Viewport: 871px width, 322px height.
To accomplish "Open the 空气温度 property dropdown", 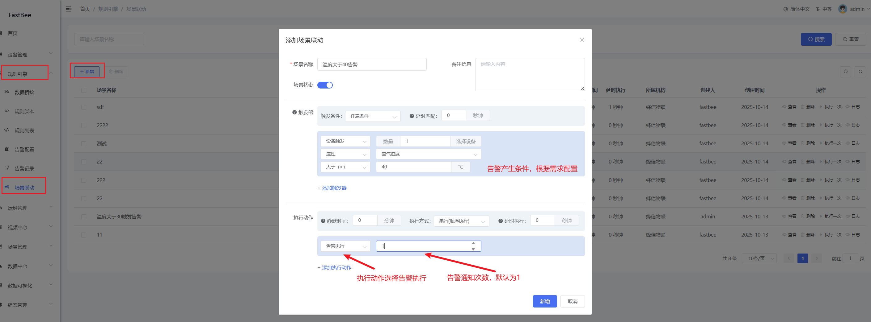I will [428, 154].
